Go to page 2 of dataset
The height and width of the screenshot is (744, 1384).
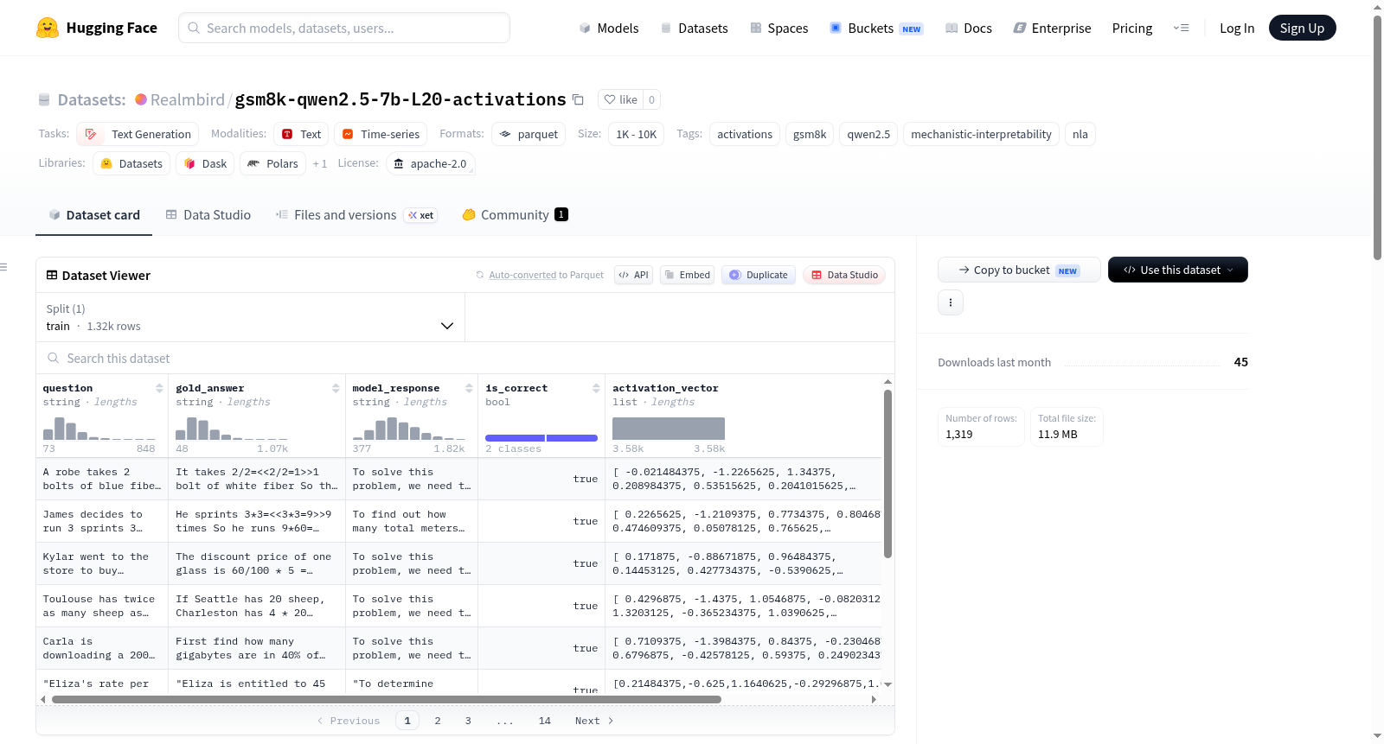pos(438,721)
